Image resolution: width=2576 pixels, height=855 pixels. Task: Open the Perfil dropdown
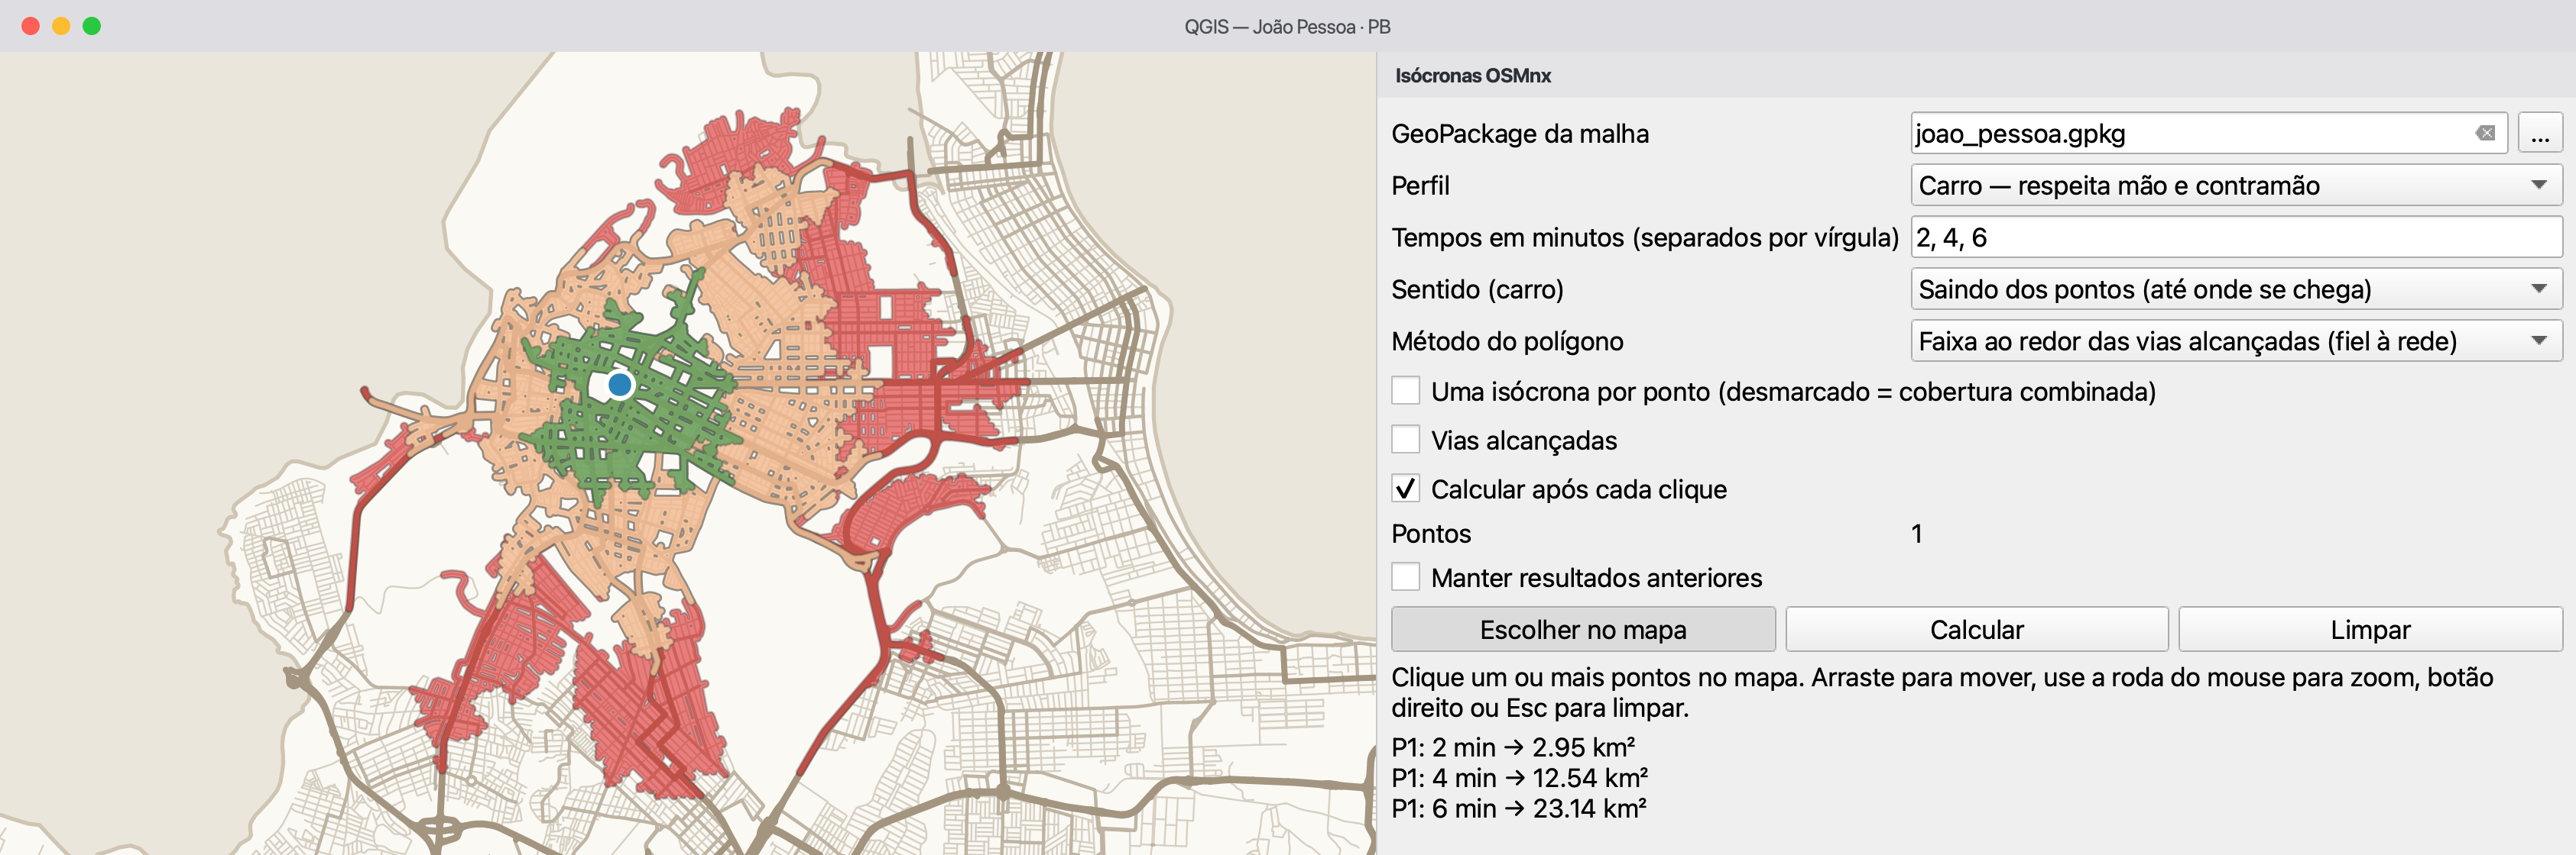pos(2236,186)
